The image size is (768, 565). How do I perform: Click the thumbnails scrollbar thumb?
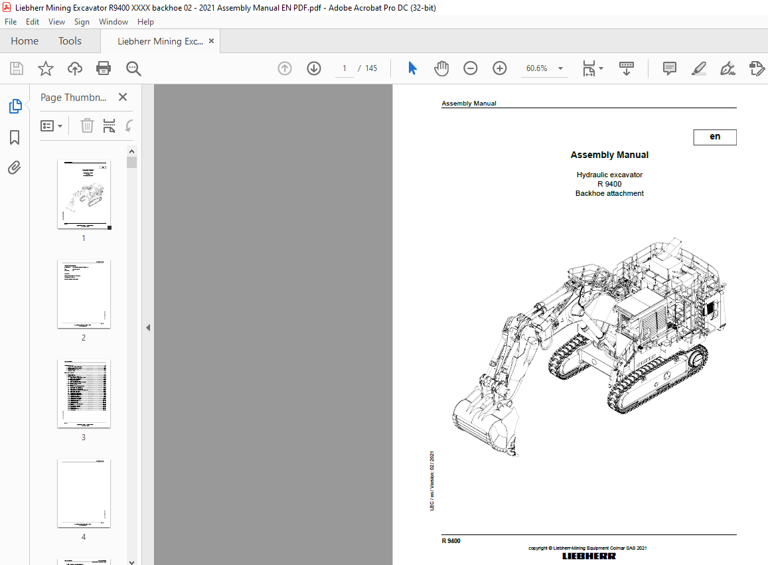(131, 162)
